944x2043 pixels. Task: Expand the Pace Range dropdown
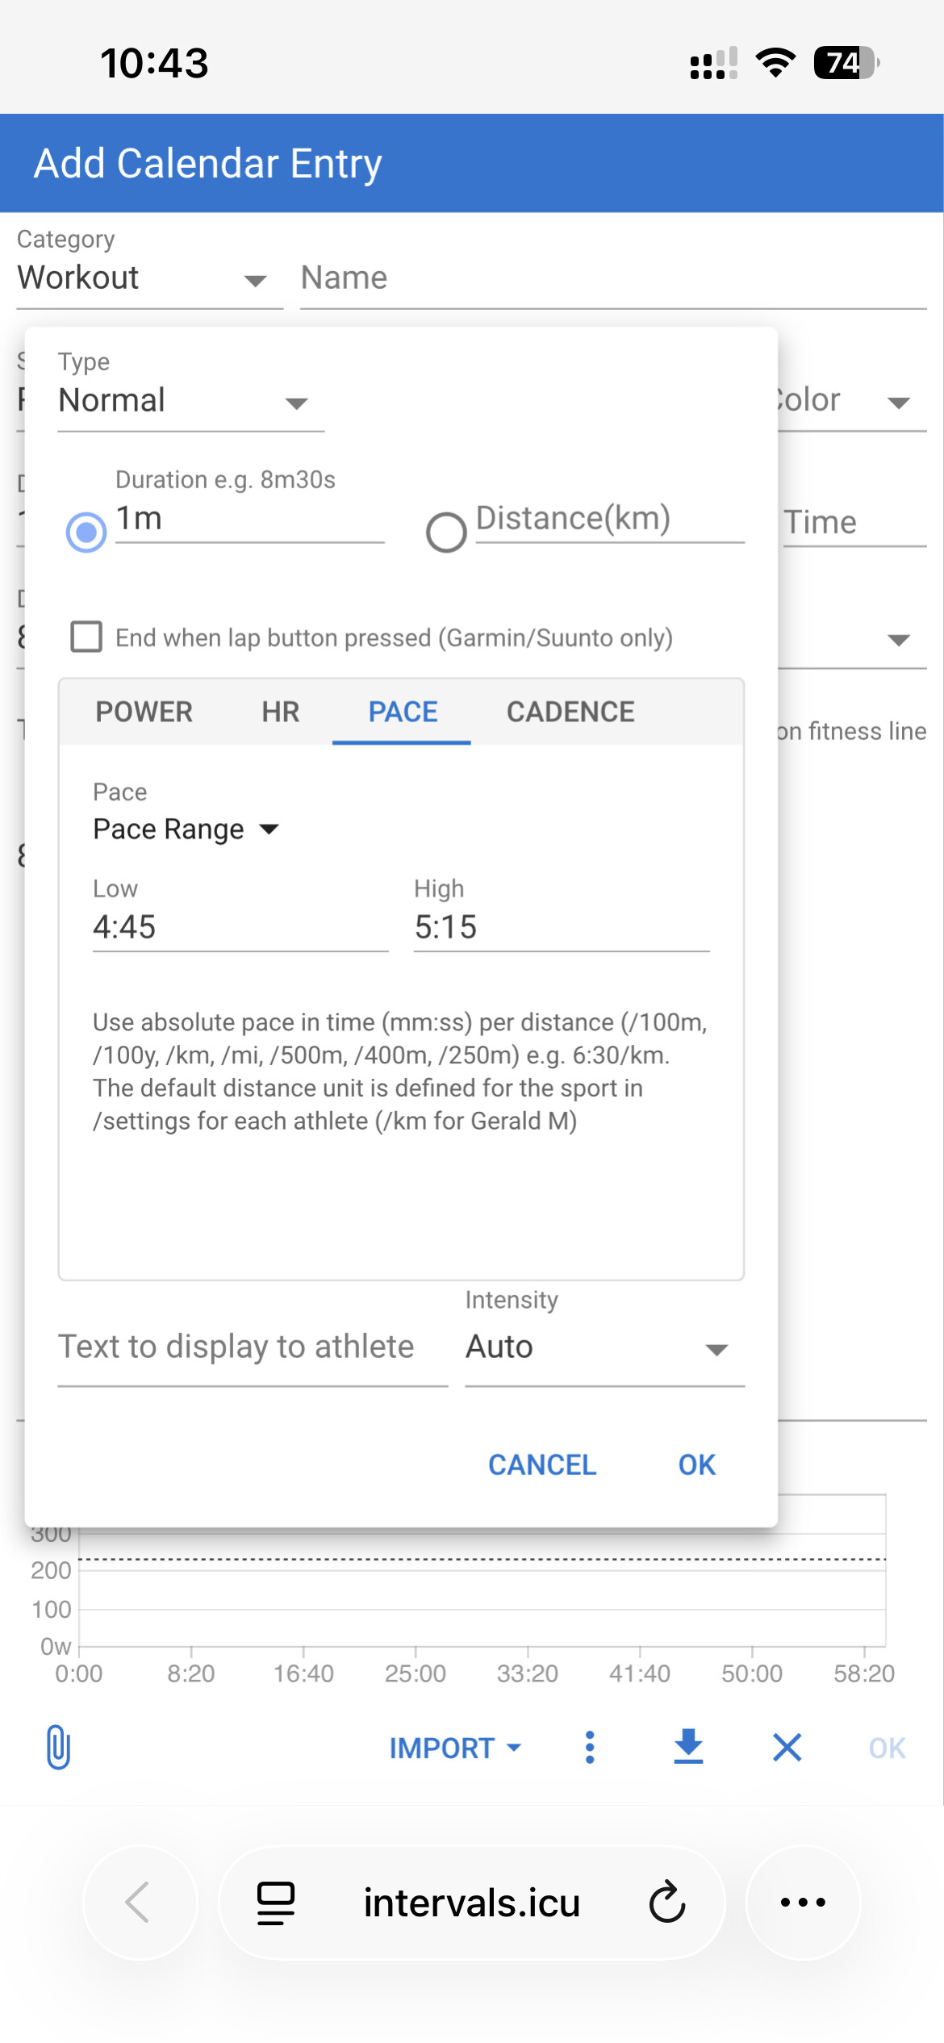tap(186, 829)
